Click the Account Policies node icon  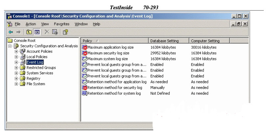point(22,51)
